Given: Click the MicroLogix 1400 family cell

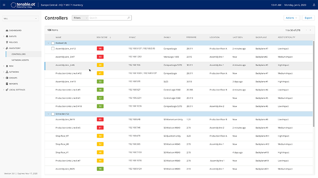Looking at the screenshot, I should coord(171,57).
